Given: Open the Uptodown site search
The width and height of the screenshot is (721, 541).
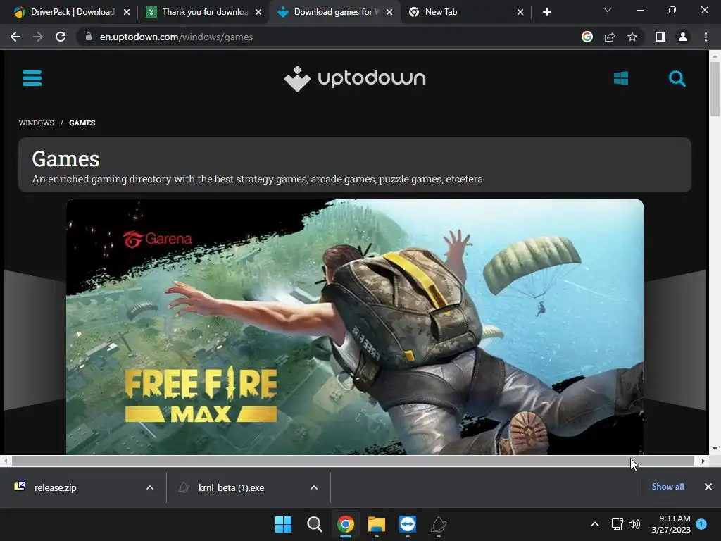Looking at the screenshot, I should point(677,79).
